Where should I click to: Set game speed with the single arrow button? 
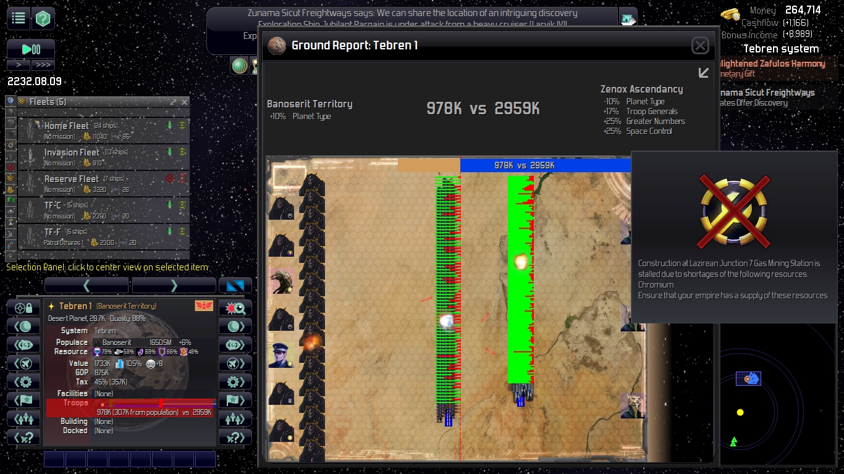tap(19, 65)
